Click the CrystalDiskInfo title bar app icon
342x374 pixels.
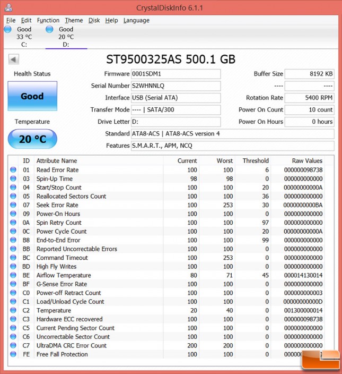pos(8,7)
